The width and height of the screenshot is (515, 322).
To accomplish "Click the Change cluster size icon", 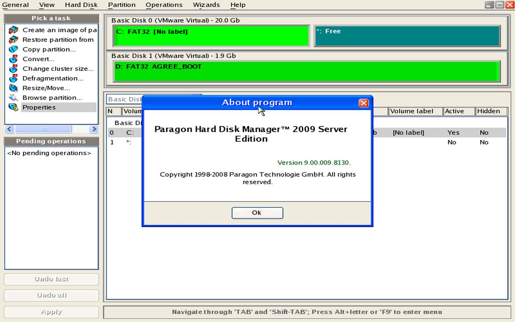I will [x=14, y=69].
